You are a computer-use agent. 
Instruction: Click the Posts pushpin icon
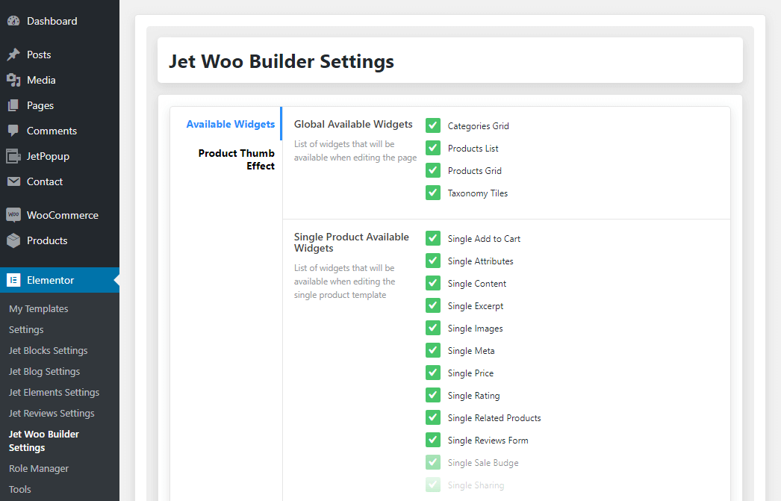tap(13, 55)
